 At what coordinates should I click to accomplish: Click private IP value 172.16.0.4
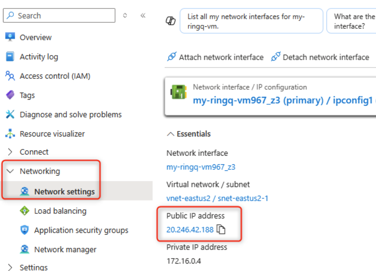184,261
